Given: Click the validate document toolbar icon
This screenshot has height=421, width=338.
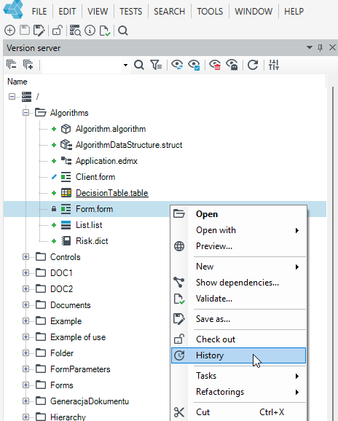Looking at the screenshot, I should point(105,31).
